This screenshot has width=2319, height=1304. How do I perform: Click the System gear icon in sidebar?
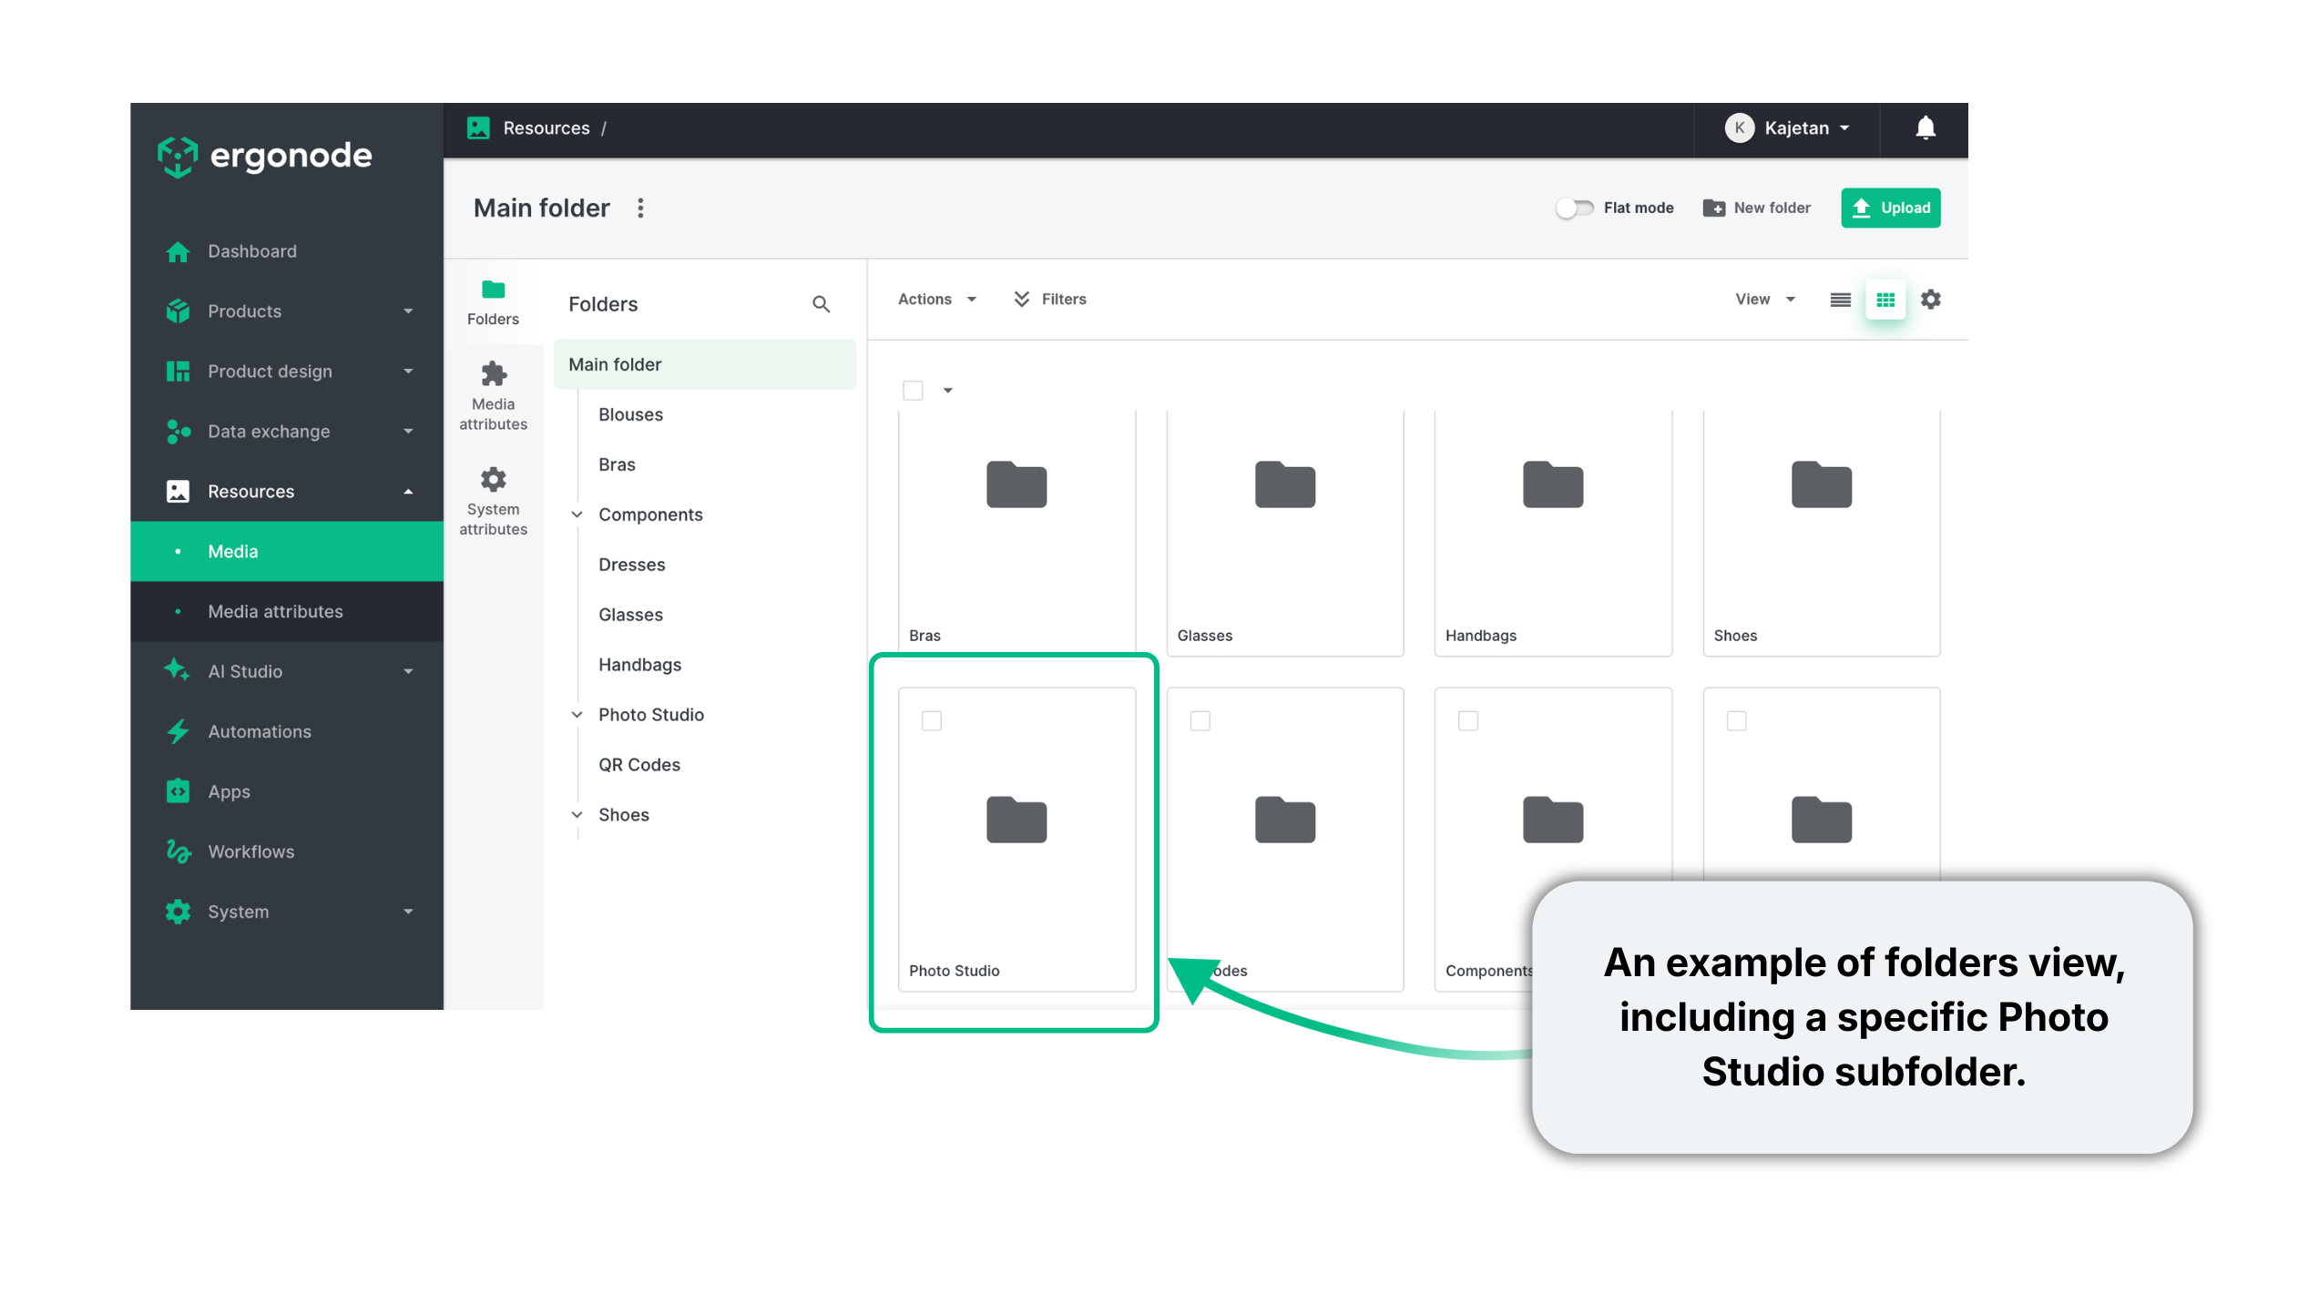point(178,912)
